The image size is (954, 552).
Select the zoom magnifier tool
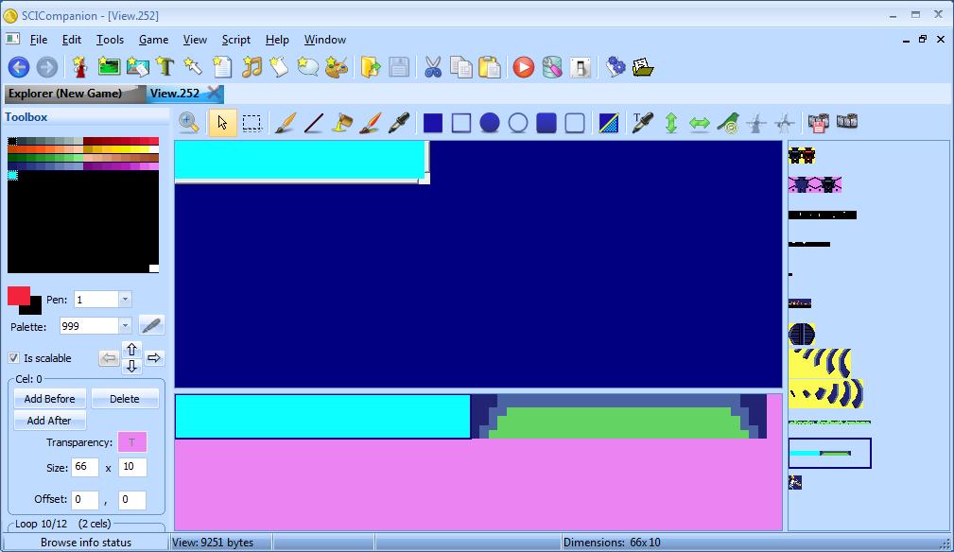pyautogui.click(x=189, y=123)
